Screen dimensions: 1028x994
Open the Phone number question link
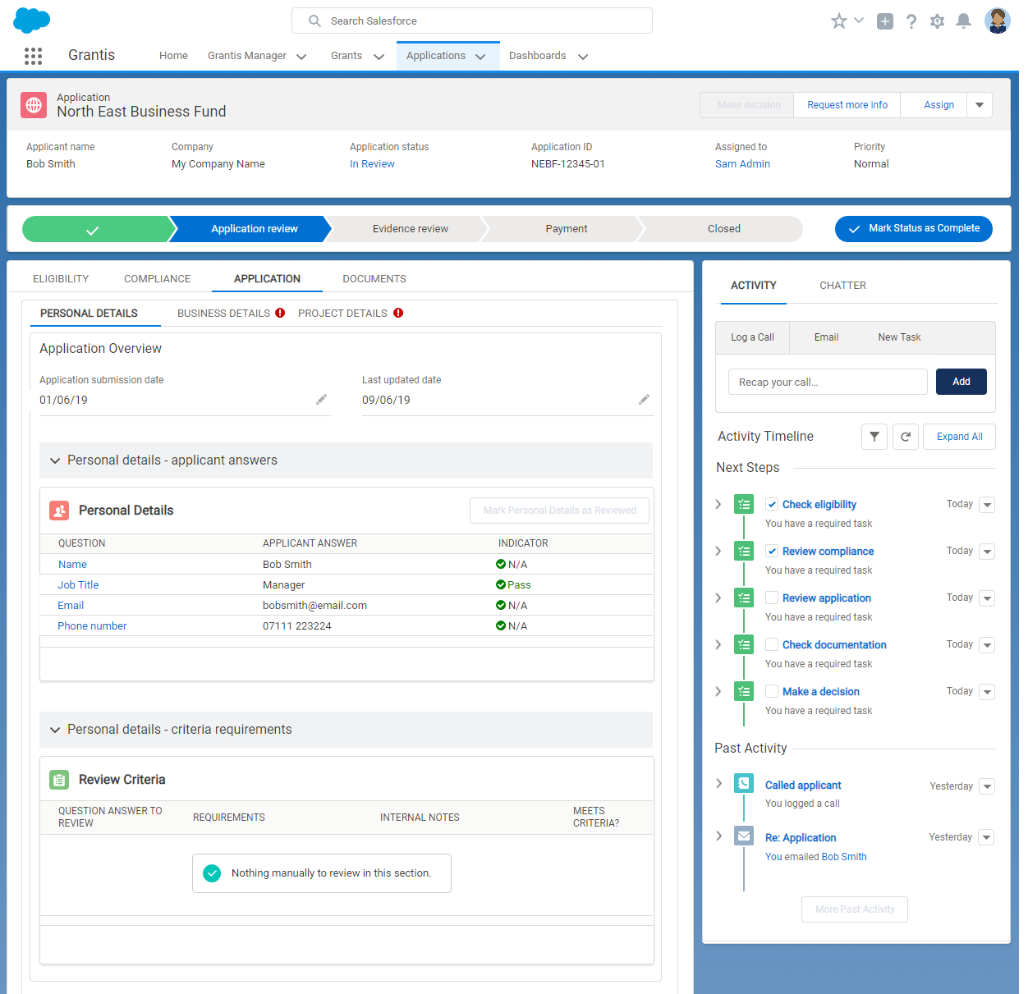[92, 626]
